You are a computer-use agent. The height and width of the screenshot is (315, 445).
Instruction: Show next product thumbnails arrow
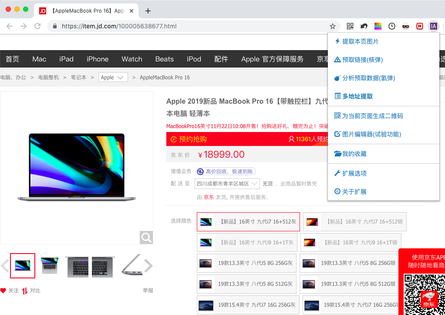148,266
